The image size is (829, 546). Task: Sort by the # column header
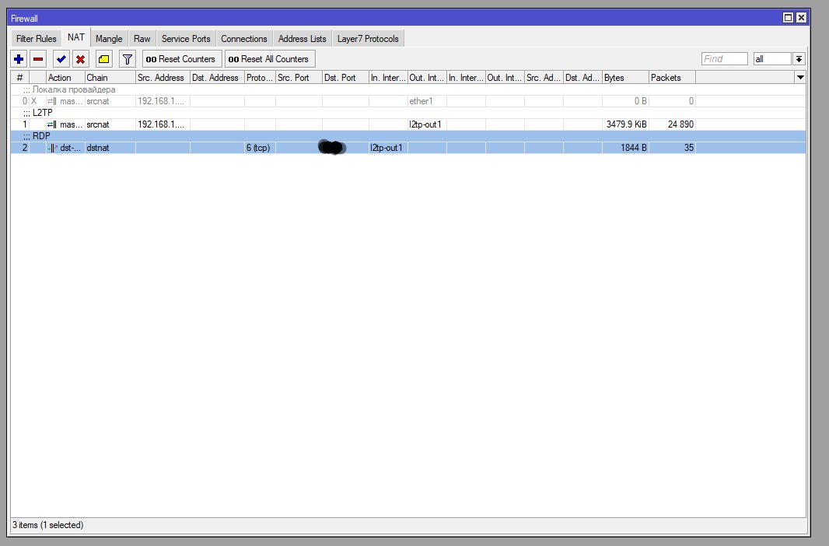pos(19,78)
